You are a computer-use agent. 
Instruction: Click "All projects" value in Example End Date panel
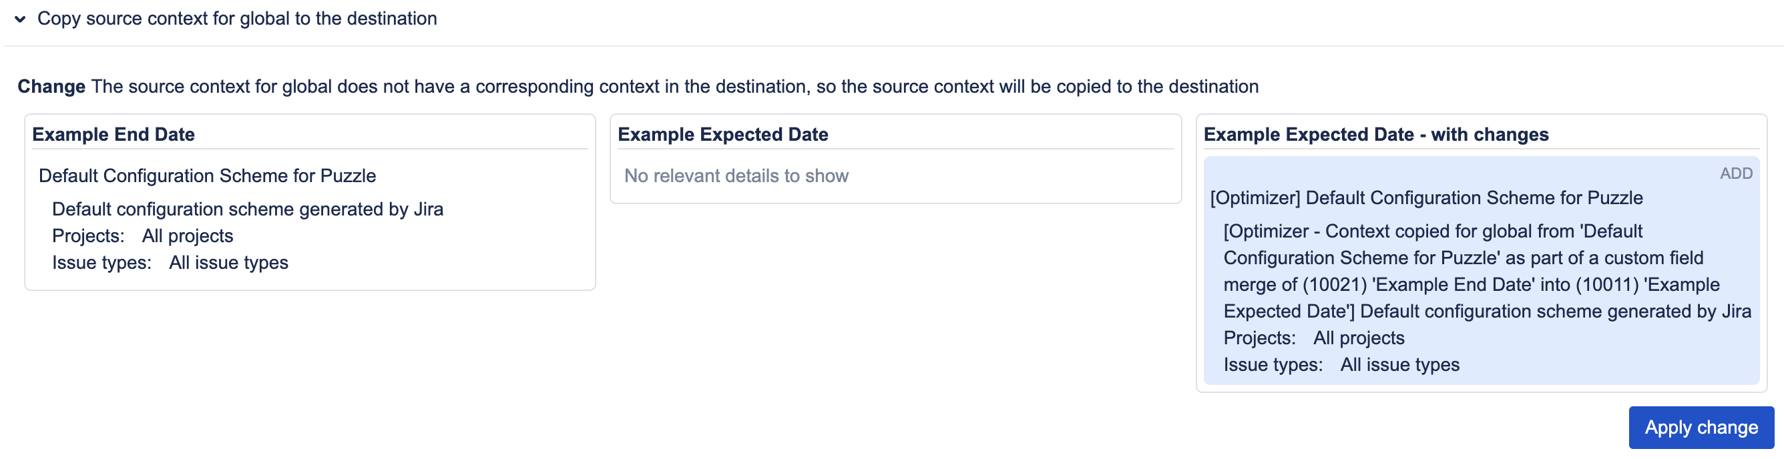188,236
